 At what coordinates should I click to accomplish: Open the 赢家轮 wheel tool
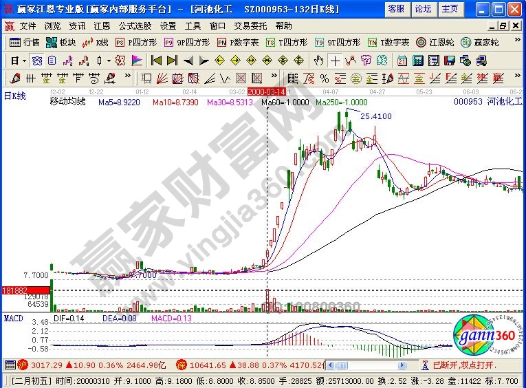click(480, 42)
